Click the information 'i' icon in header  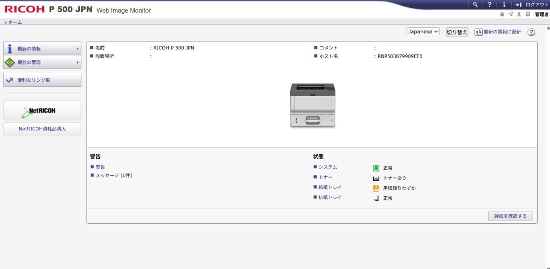[504, 5]
